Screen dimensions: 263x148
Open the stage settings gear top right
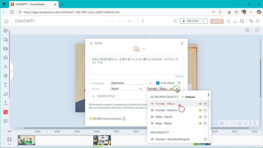257,30
